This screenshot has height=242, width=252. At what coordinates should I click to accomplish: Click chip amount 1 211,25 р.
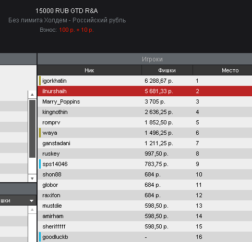159,143
